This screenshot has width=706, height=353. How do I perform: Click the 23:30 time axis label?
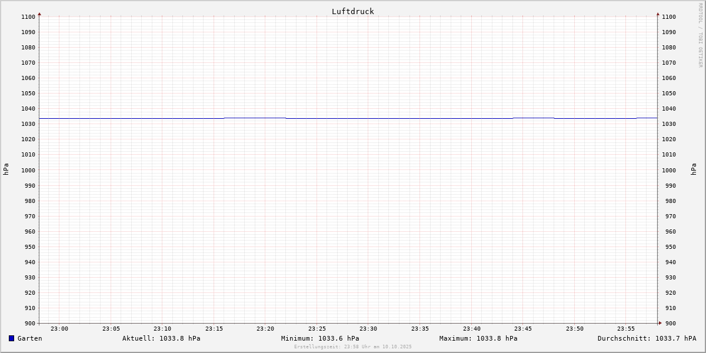[368, 329]
